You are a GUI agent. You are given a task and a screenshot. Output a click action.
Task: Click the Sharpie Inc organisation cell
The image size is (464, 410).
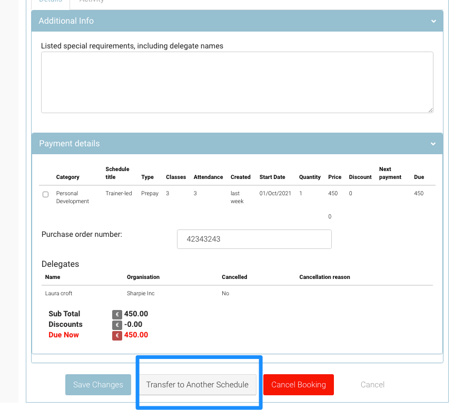point(141,294)
